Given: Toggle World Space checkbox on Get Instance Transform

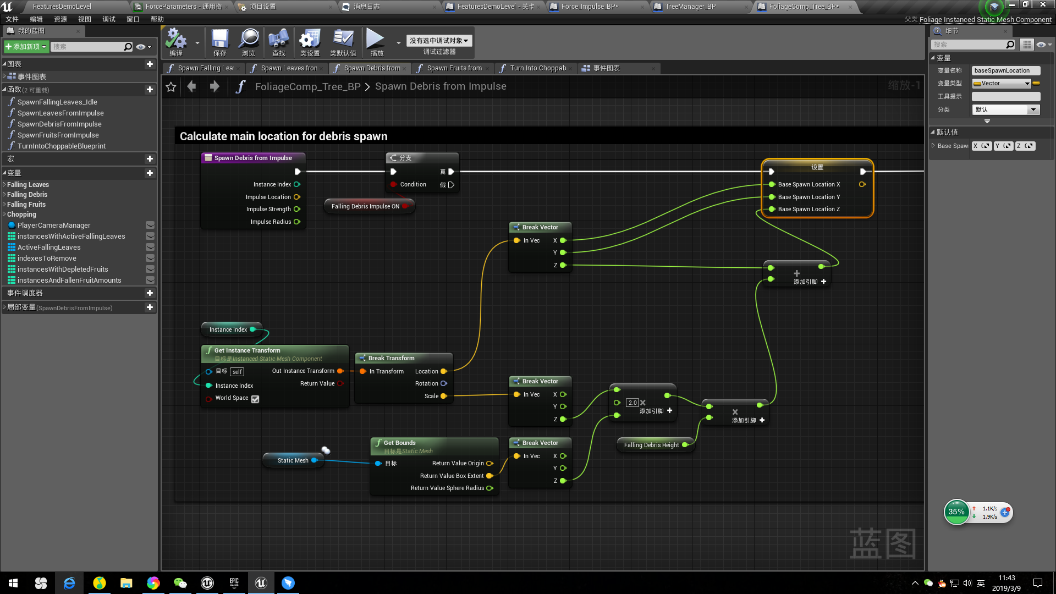Looking at the screenshot, I should click(255, 399).
